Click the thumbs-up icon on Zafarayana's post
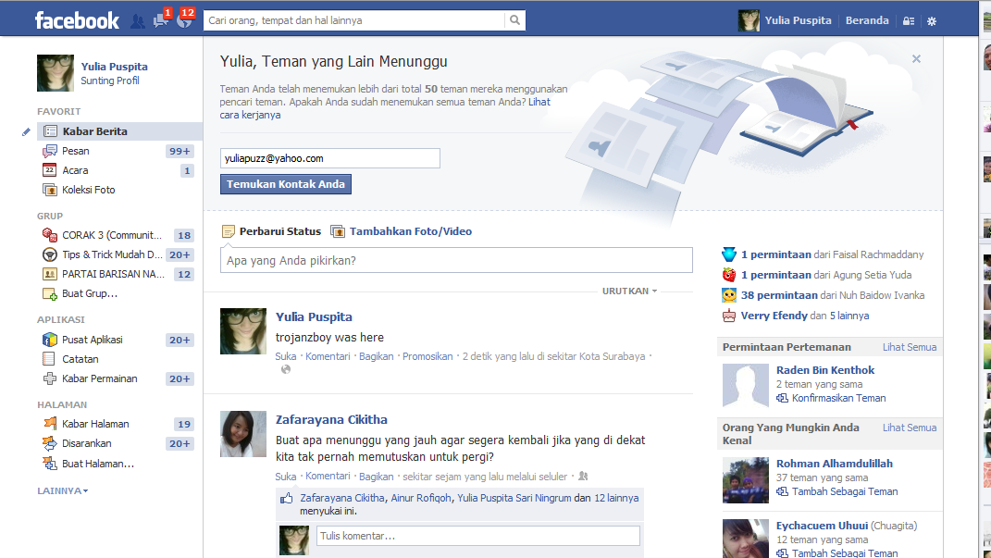The width and height of the screenshot is (991, 558). (287, 498)
